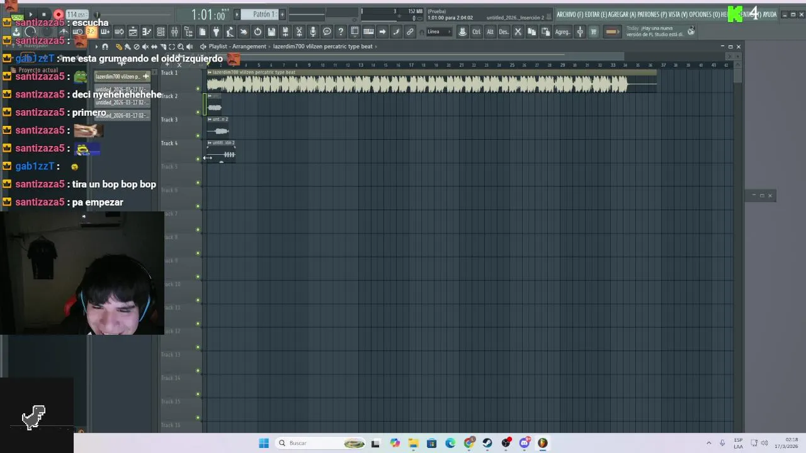Viewport: 806px width, 453px height.
Task: Mute Track 3 with green LED
Action: coord(198,135)
